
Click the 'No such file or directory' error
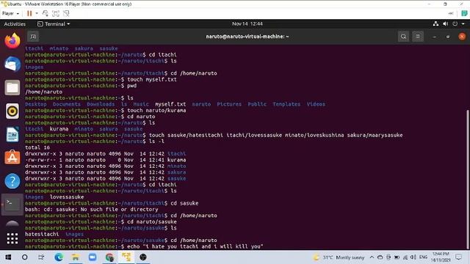pyautogui.click(x=120, y=209)
